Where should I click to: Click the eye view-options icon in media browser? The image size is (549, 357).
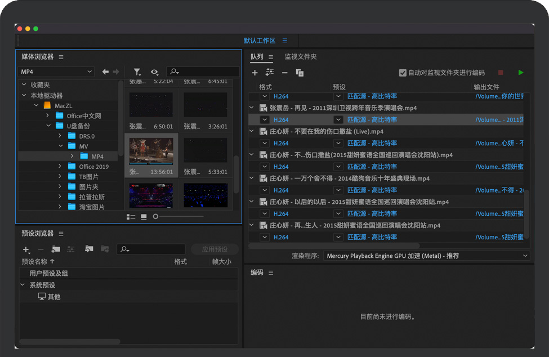pyautogui.click(x=154, y=72)
